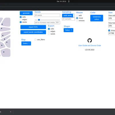This screenshot has width=115, height=115.
Task: Enable the view edges checkbox under generate
Action: tap(21, 20)
